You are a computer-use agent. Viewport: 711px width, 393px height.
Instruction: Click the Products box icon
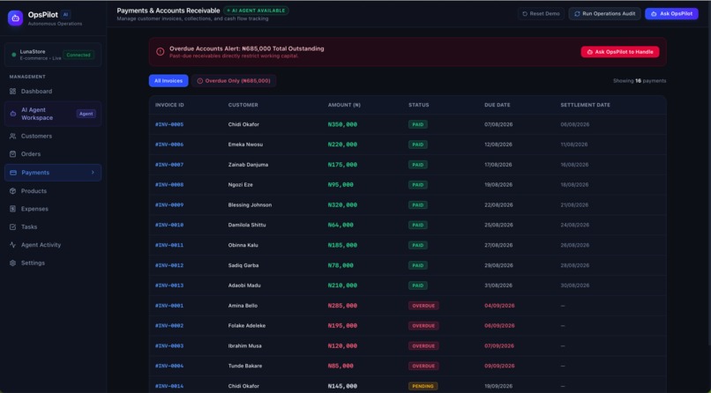[x=12, y=191]
